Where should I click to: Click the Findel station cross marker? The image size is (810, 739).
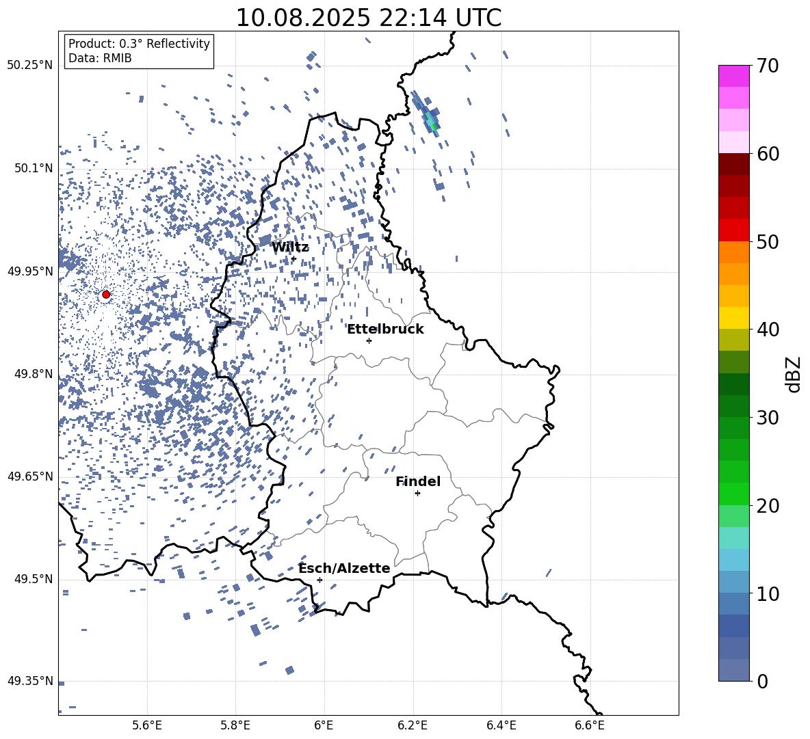click(417, 494)
